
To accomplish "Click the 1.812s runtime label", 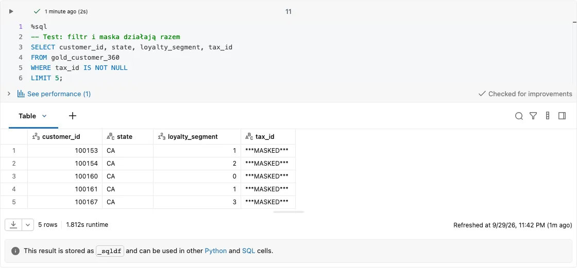I will click(x=87, y=225).
